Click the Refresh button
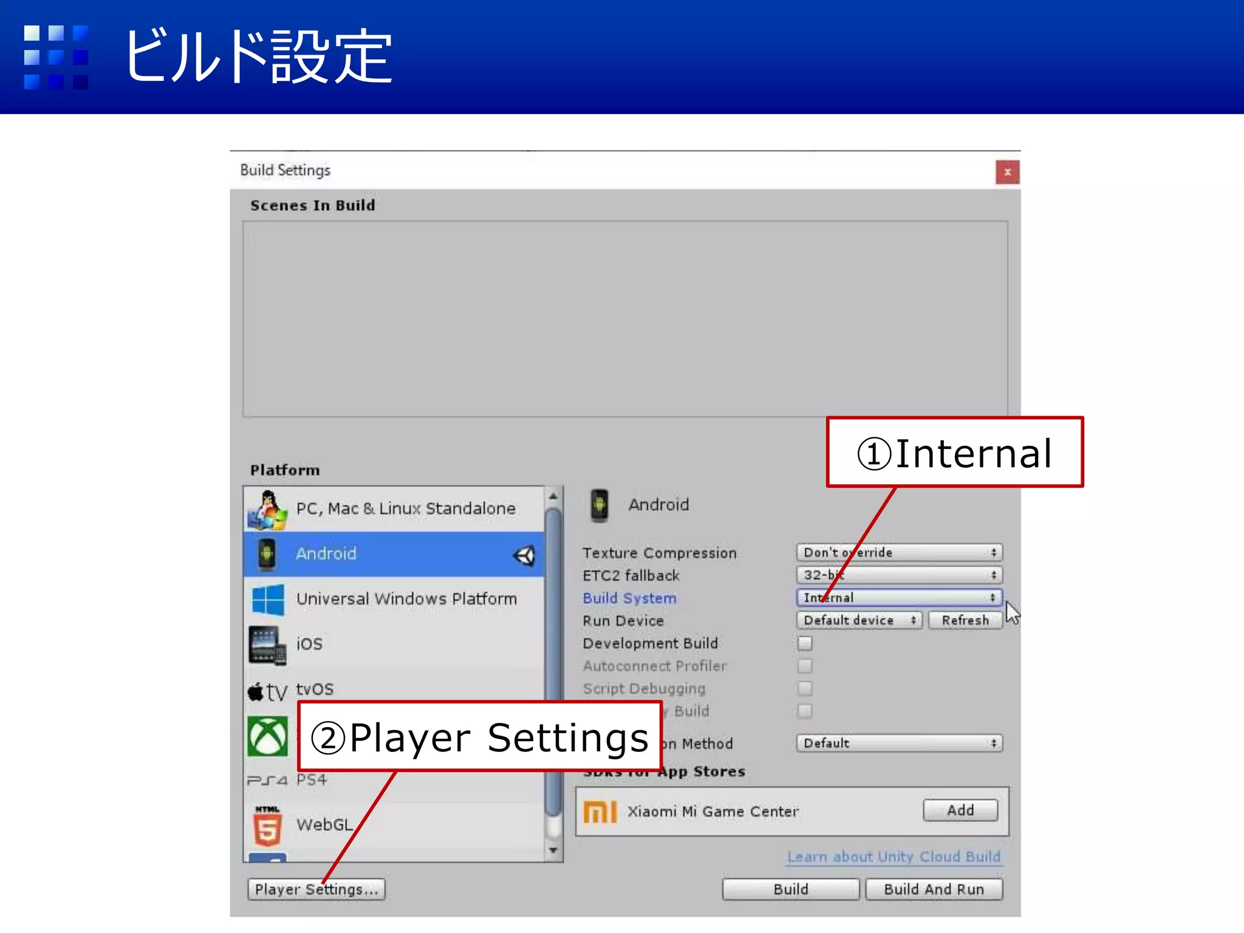The height and width of the screenshot is (933, 1244). pyautogui.click(x=965, y=620)
